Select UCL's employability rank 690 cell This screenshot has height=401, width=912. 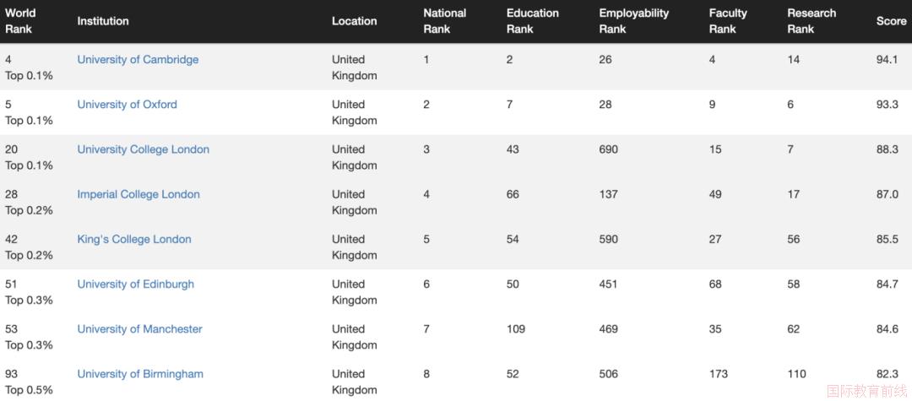[608, 149]
